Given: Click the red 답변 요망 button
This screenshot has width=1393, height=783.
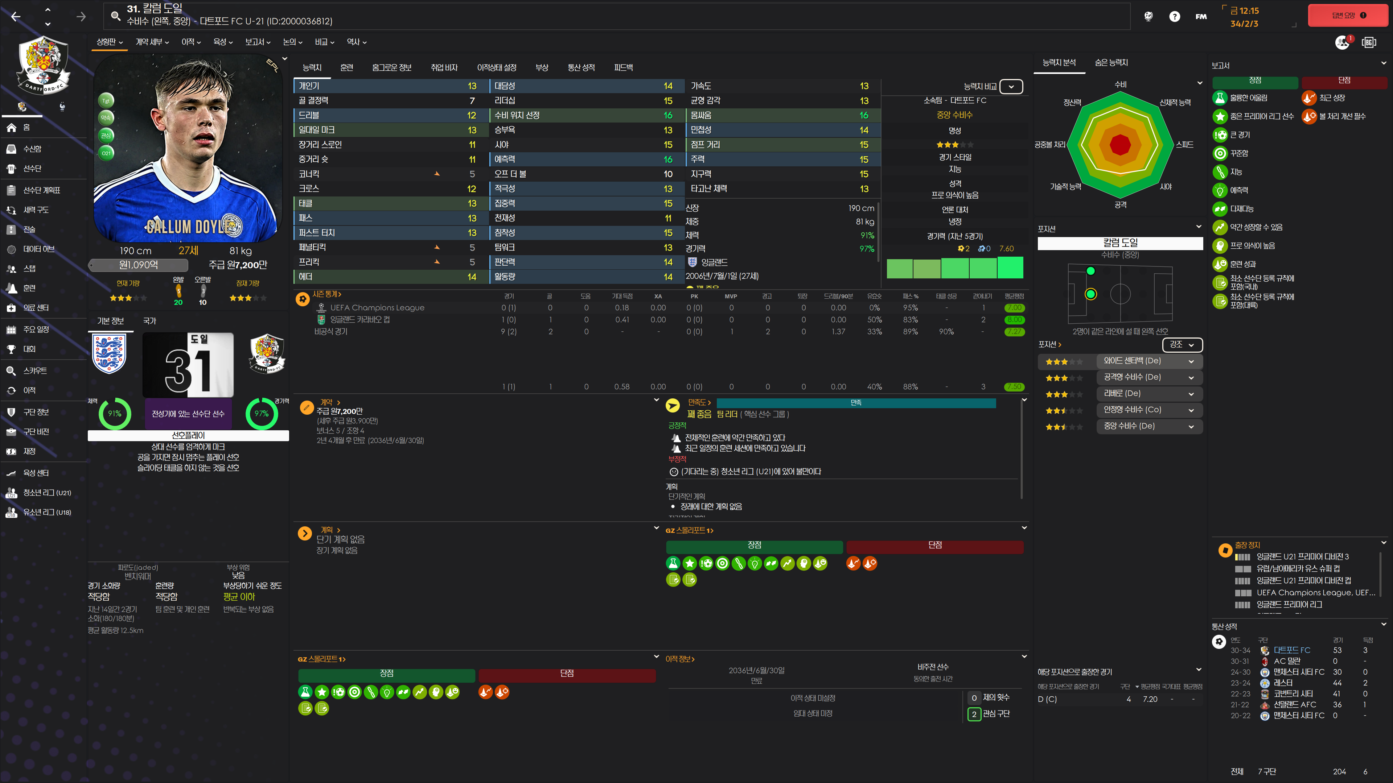Looking at the screenshot, I should point(1348,16).
